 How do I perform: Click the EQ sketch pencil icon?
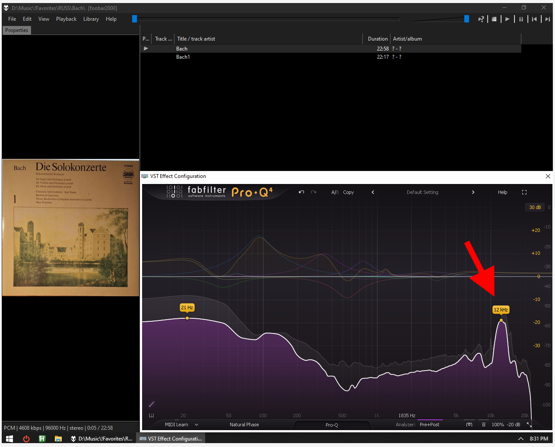[x=152, y=404]
